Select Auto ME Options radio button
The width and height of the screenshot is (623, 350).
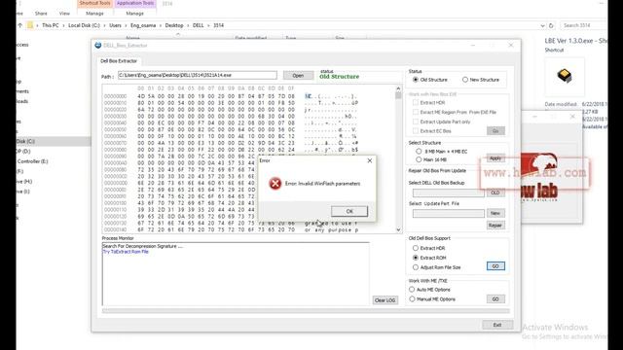tap(412, 290)
